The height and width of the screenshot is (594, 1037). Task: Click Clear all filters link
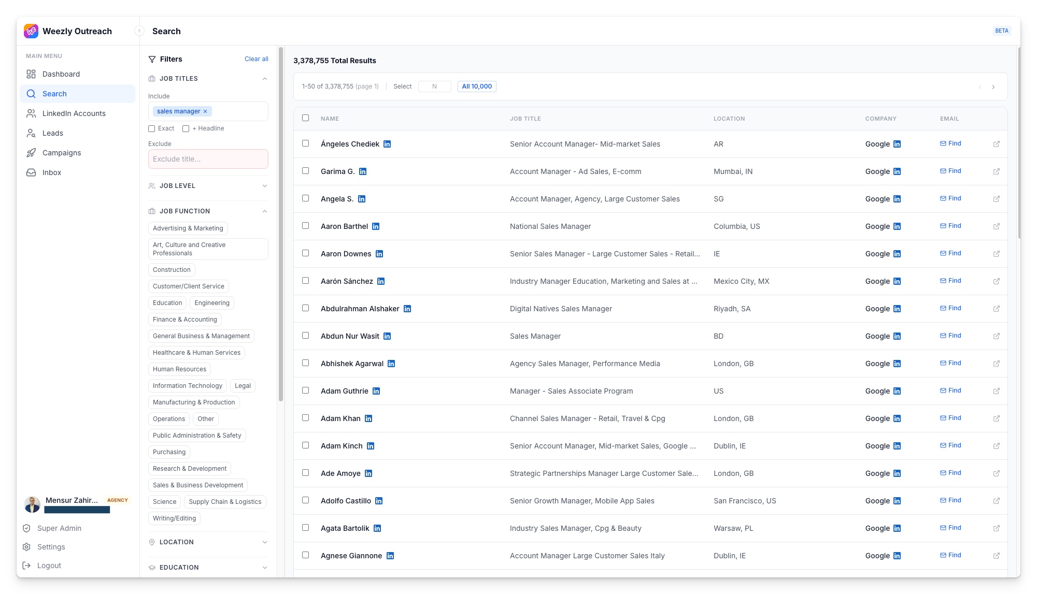coord(257,59)
